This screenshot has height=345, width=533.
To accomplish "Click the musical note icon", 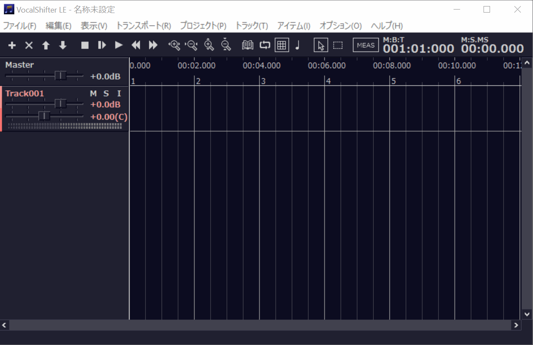I will pyautogui.click(x=298, y=45).
